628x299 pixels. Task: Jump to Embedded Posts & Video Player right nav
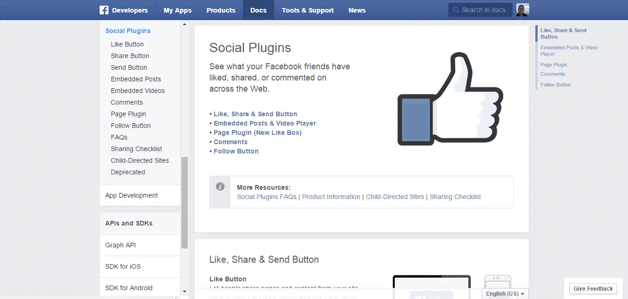(569, 51)
